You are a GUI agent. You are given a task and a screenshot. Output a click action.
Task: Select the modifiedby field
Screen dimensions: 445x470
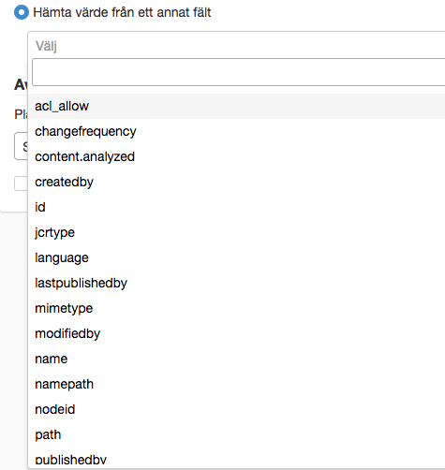pos(237,333)
